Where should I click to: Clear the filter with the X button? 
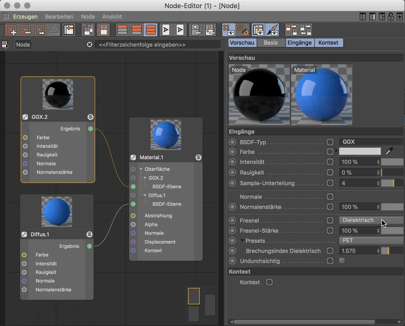[90, 45]
